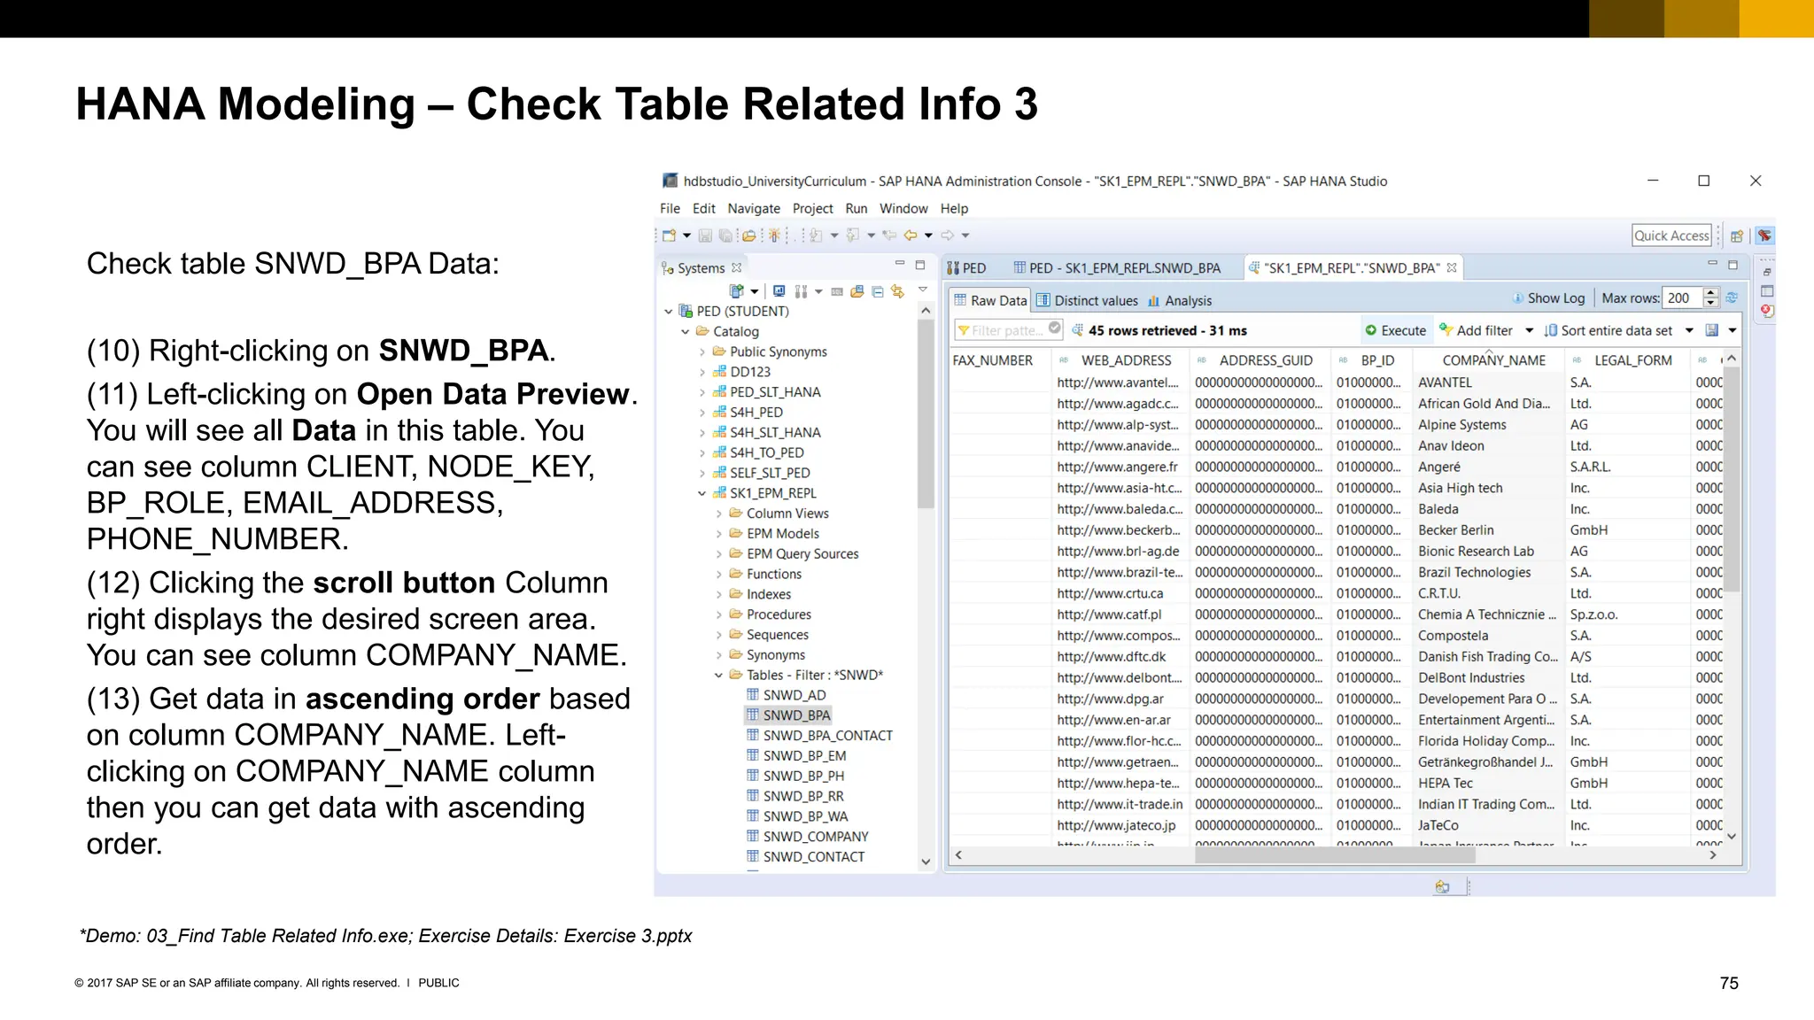Click the New wizard toolbar icon
Screen dimensions: 1814x1020
point(670,236)
